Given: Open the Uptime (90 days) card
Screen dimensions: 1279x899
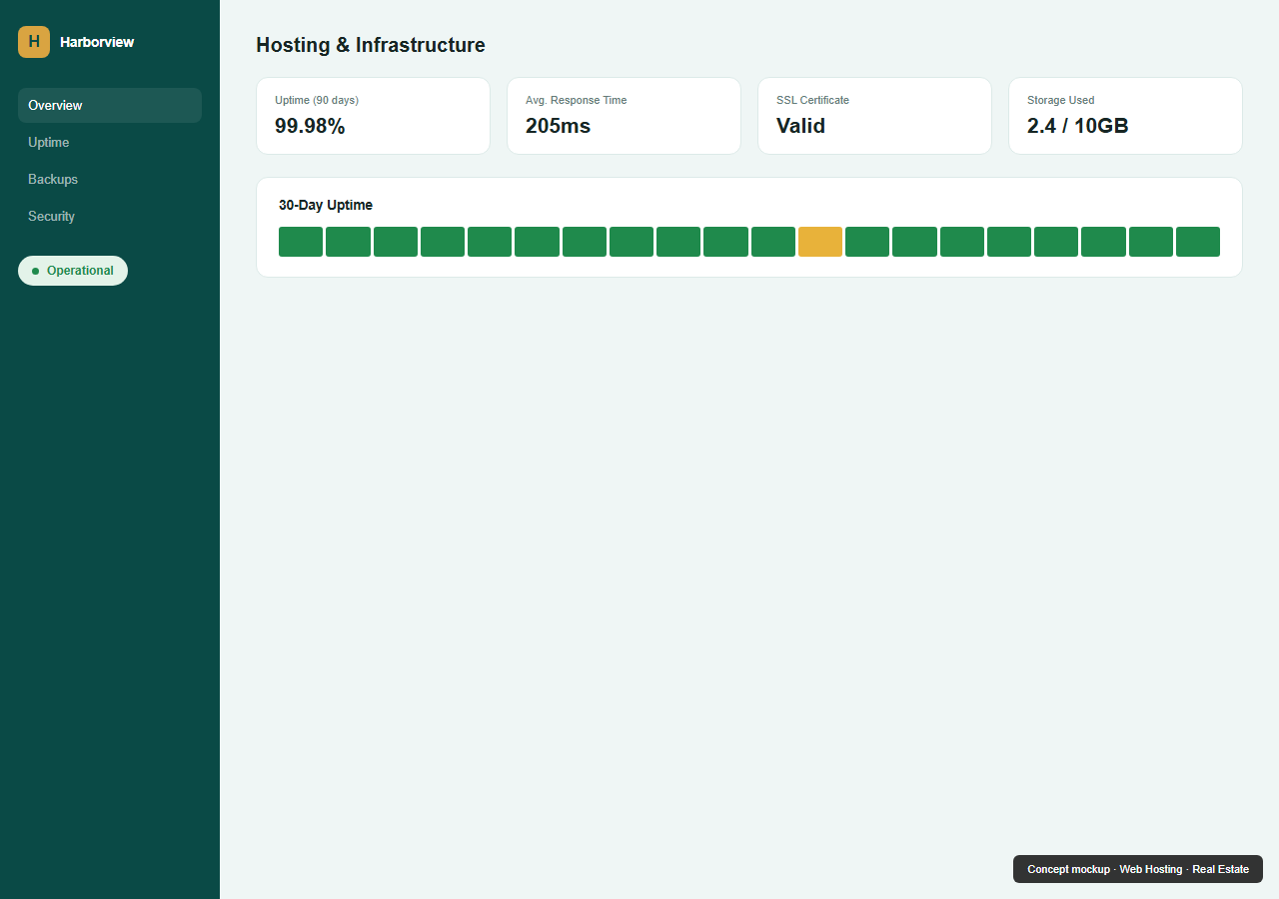Looking at the screenshot, I should click(373, 116).
